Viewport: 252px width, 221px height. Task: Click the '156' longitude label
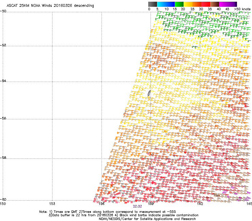(x=101, y=204)
